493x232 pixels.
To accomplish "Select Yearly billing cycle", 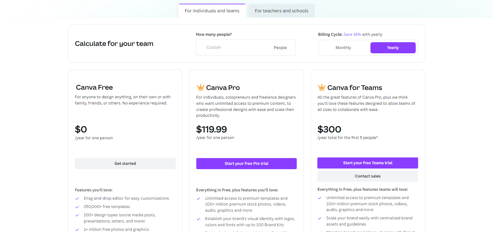I will point(393,48).
